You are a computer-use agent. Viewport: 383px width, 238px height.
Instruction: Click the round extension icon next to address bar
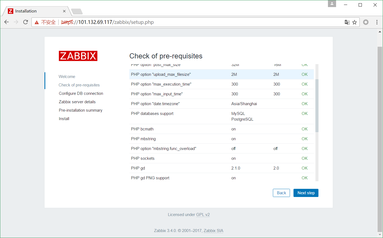click(x=366, y=22)
